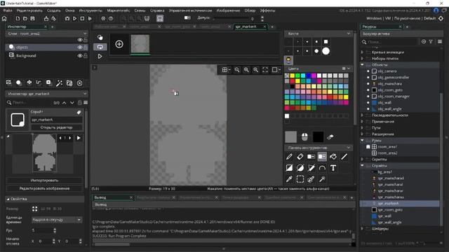449x252 pixels.
Task: Open the Marketplace menu
Action: pyautogui.click(x=119, y=10)
